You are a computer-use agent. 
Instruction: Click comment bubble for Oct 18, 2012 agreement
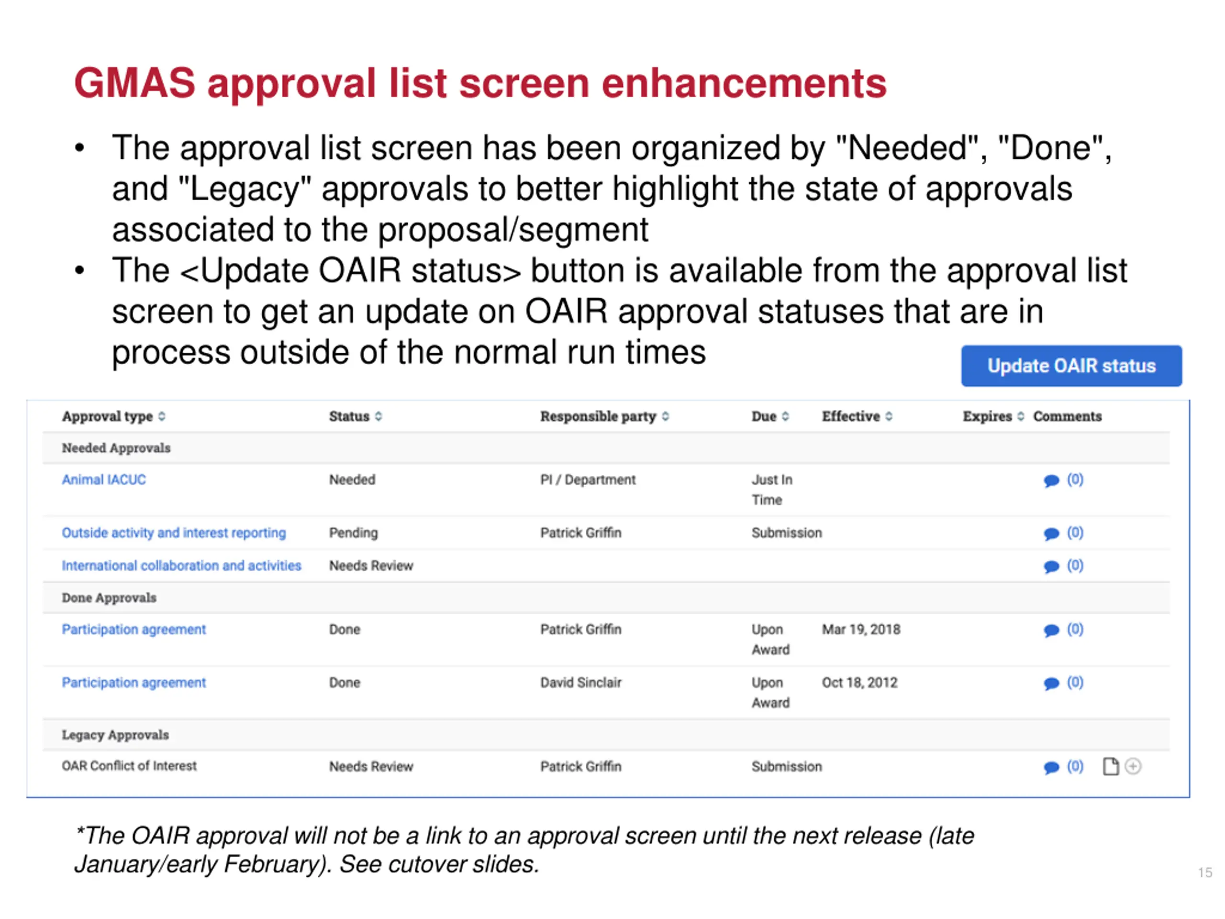coord(1051,684)
